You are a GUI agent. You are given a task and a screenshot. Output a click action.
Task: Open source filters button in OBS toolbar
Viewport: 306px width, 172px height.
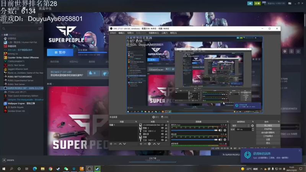click(x=164, y=117)
